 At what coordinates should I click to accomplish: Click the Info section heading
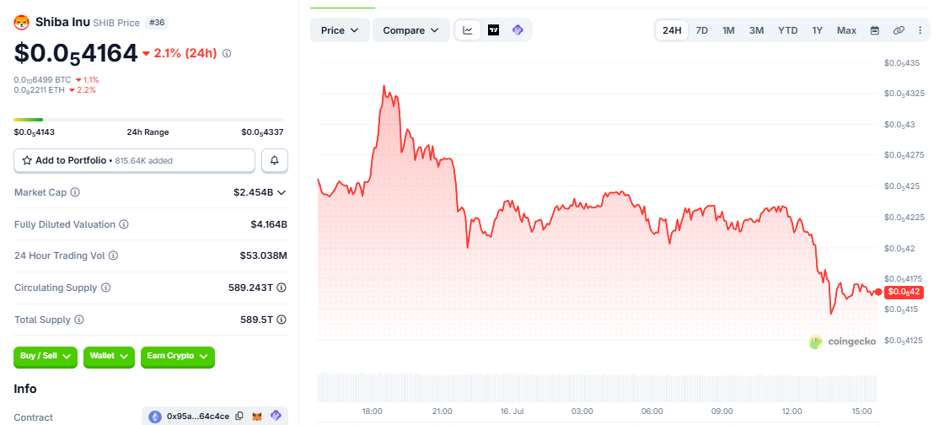(x=25, y=389)
